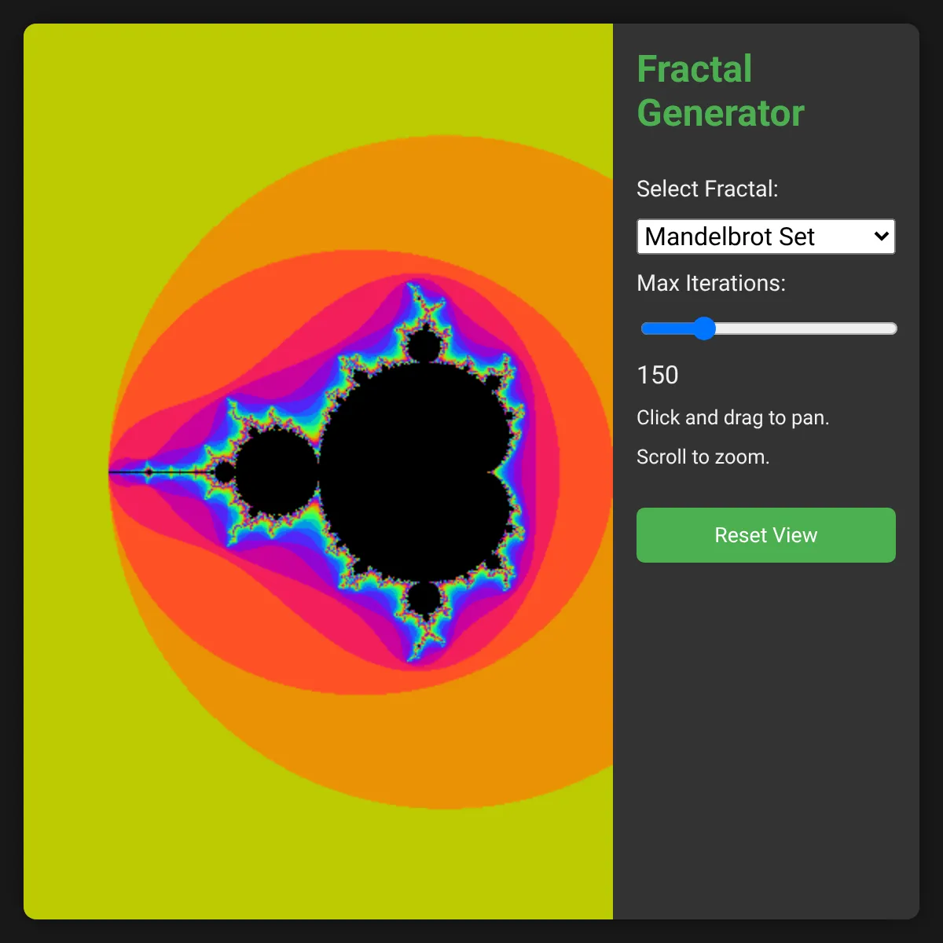The width and height of the screenshot is (943, 943).
Task: Click the Fractal Generator heading
Action: click(720, 91)
